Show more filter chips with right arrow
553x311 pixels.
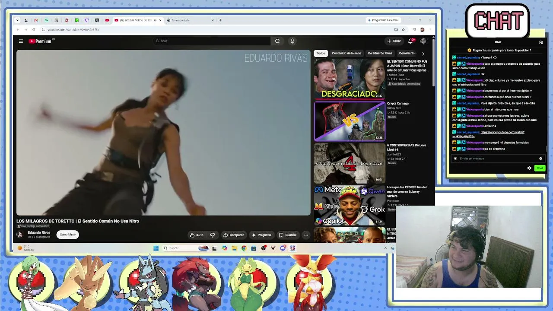[x=423, y=54]
